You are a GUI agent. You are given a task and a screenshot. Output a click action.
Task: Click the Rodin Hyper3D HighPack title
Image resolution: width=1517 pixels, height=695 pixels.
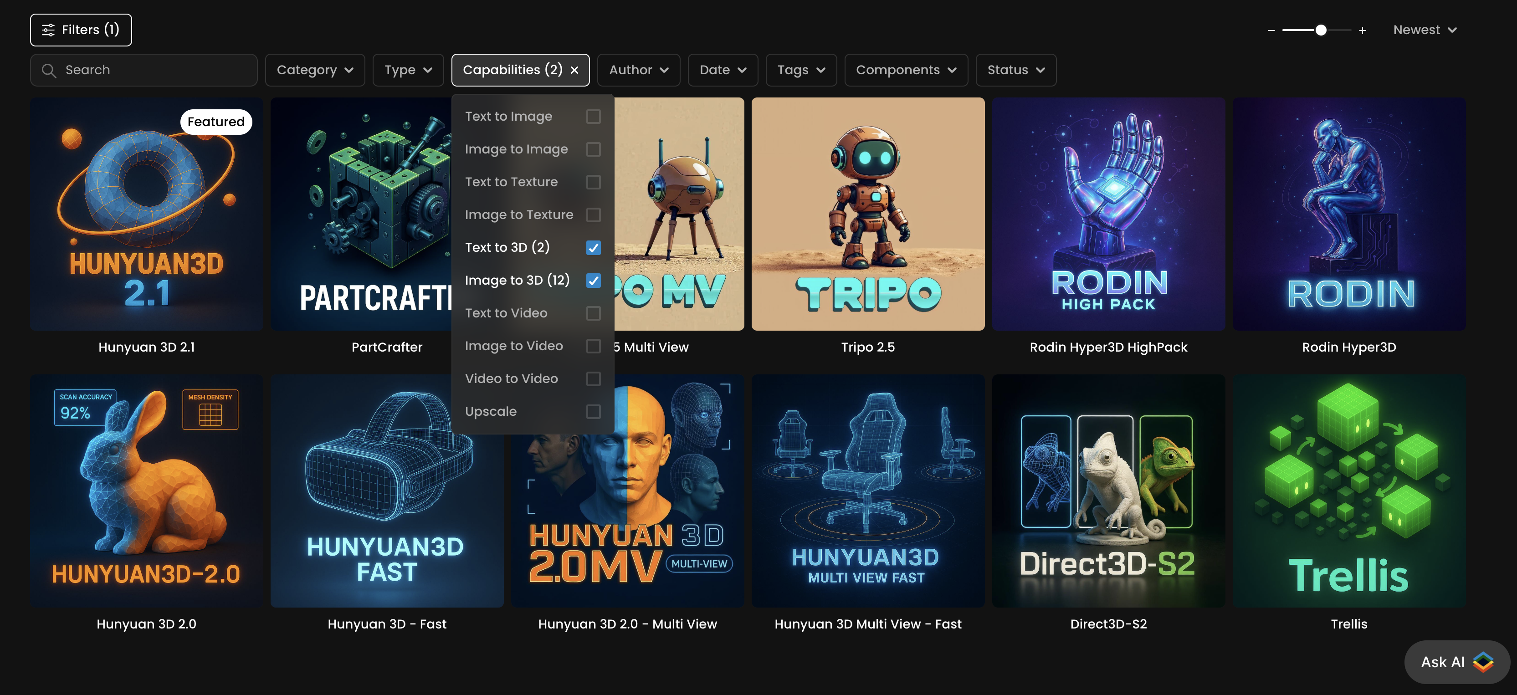click(x=1108, y=347)
